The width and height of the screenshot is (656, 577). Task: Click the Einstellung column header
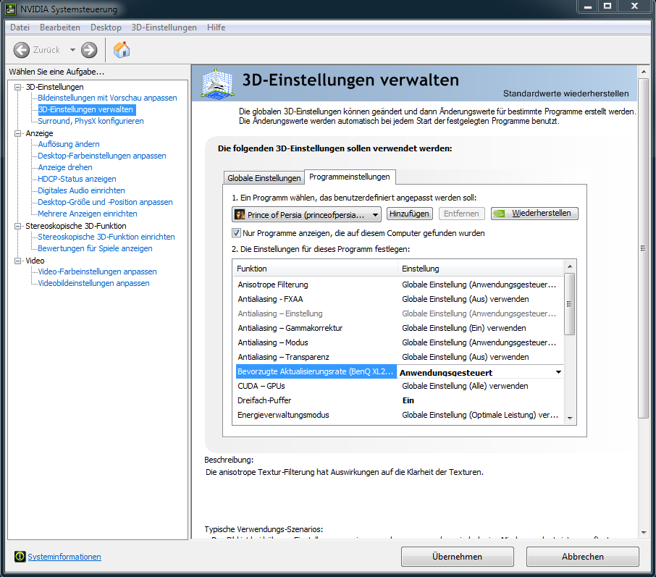pos(480,269)
